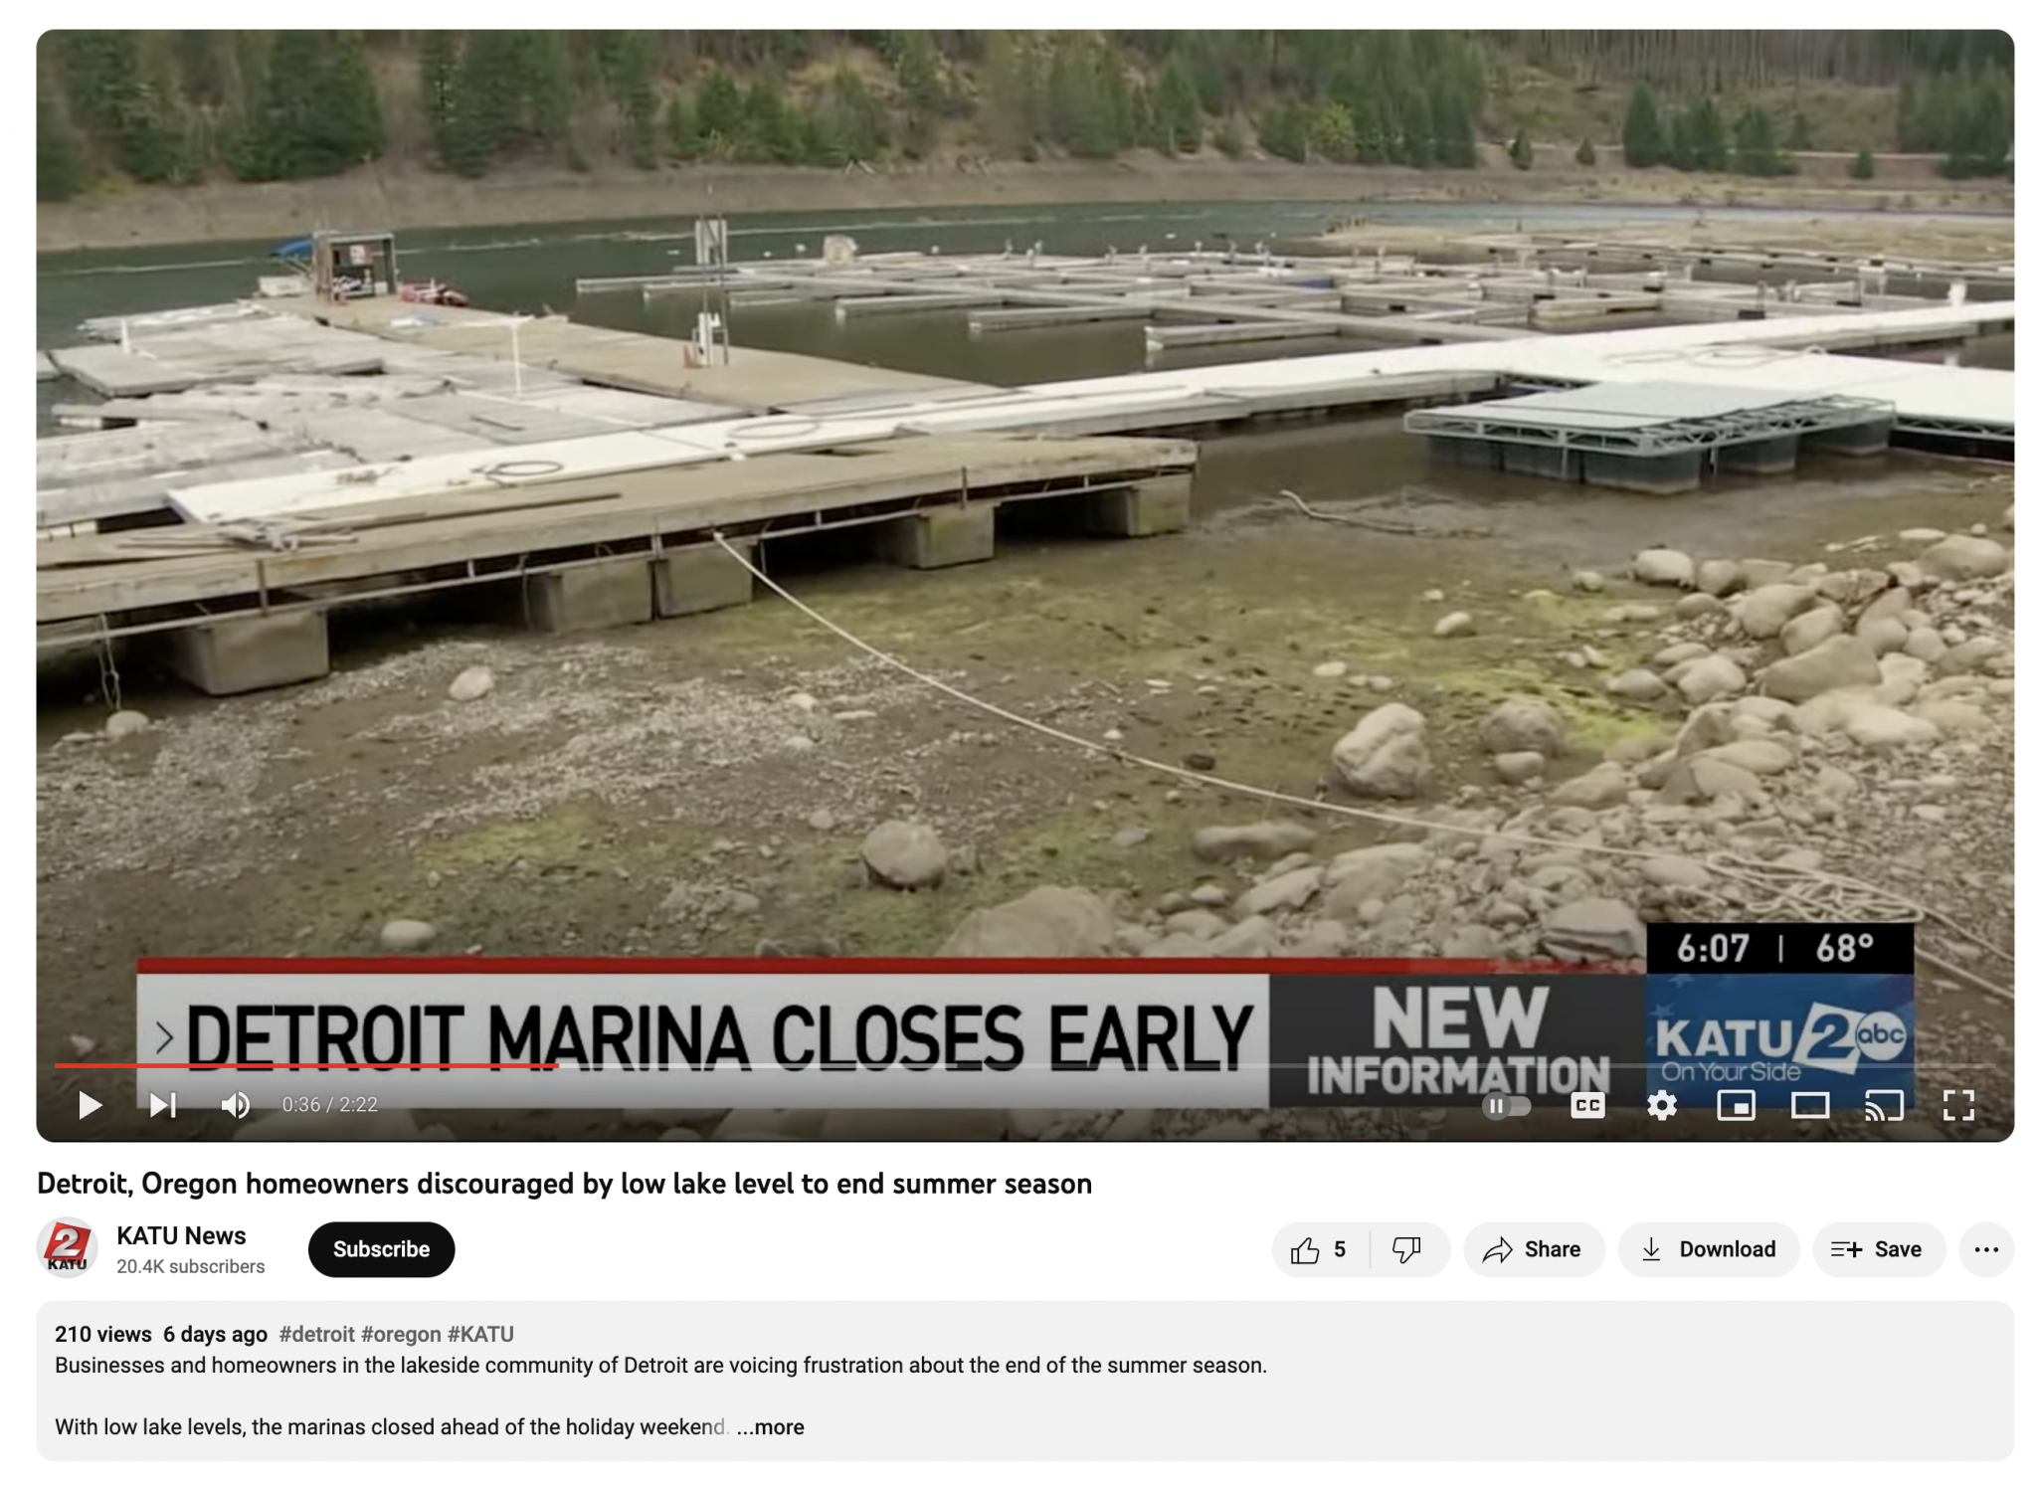Click the Share button

pos(1533,1249)
